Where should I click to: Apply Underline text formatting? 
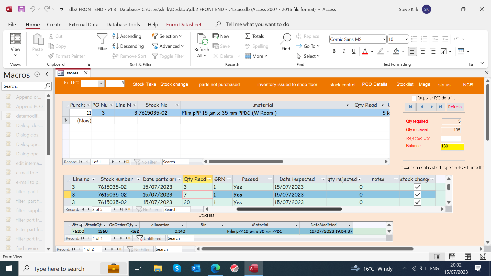click(354, 51)
